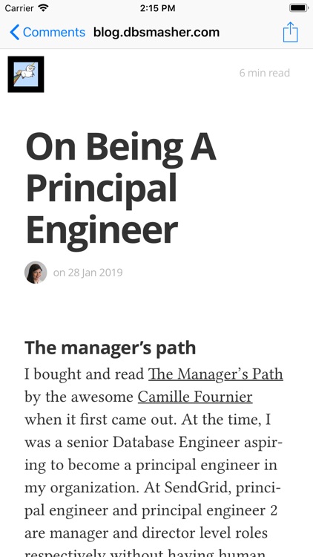Tap the blue back chevron
Image resolution: width=313 pixels, height=557 pixels.
15,33
